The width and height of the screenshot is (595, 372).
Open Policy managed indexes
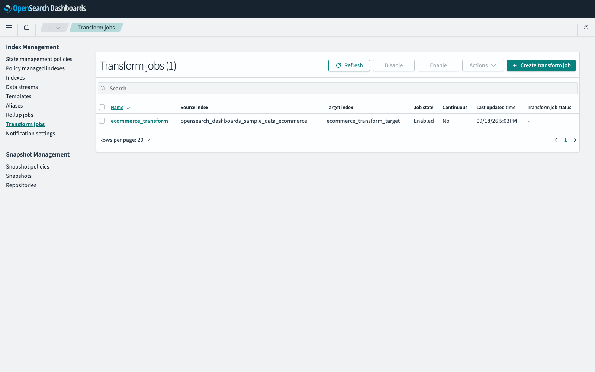35,68
